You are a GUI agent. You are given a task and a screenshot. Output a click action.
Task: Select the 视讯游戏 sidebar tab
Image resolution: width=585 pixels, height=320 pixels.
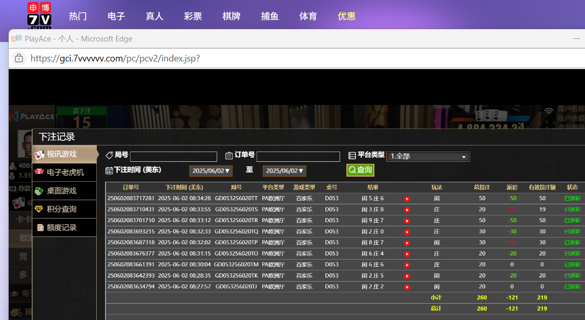65,154
